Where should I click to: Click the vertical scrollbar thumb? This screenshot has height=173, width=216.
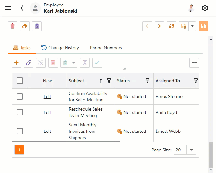tap(211, 154)
